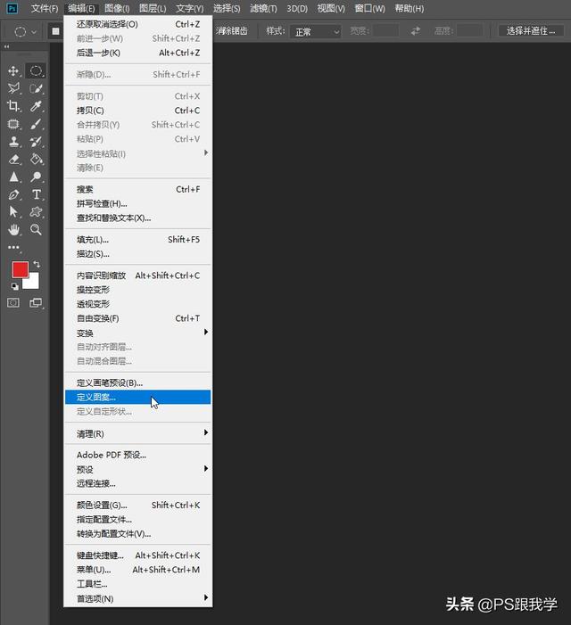This screenshot has width=571, height=625.
Task: Select the Crop tool
Action: pos(13,106)
